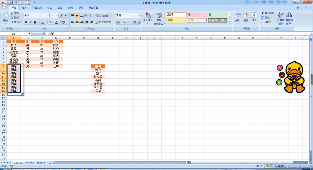This screenshot has width=313, height=170.
Task: Apply the 好 (Good) cell style
Action: 217,15
